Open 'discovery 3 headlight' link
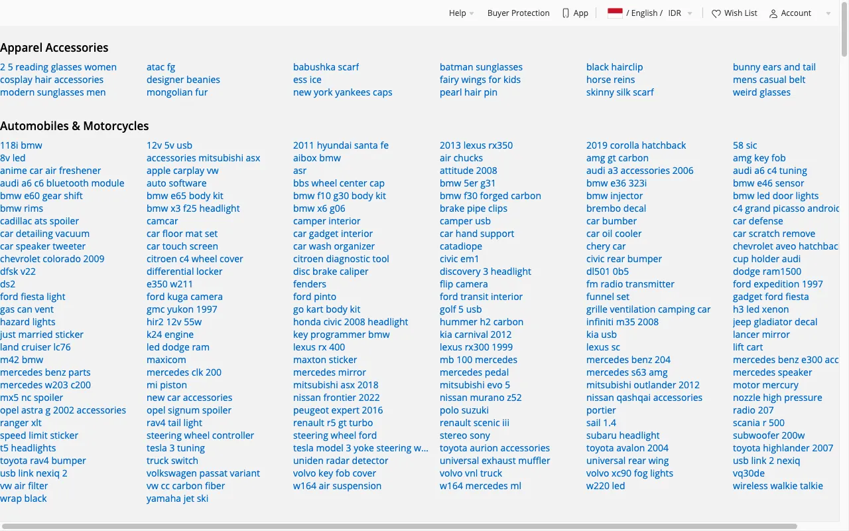Viewport: 849px width, 531px height. (486, 271)
